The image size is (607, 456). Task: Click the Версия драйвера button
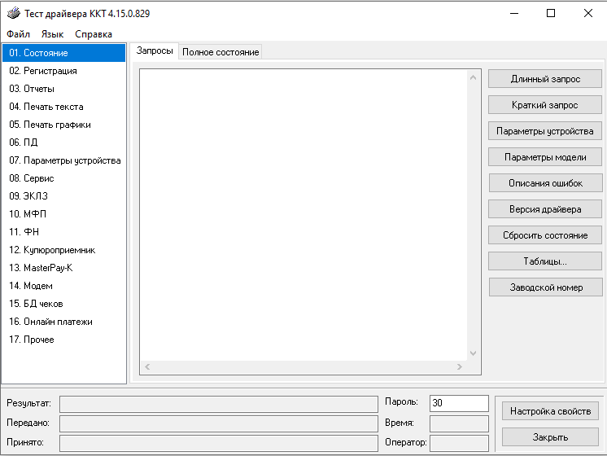[545, 209]
